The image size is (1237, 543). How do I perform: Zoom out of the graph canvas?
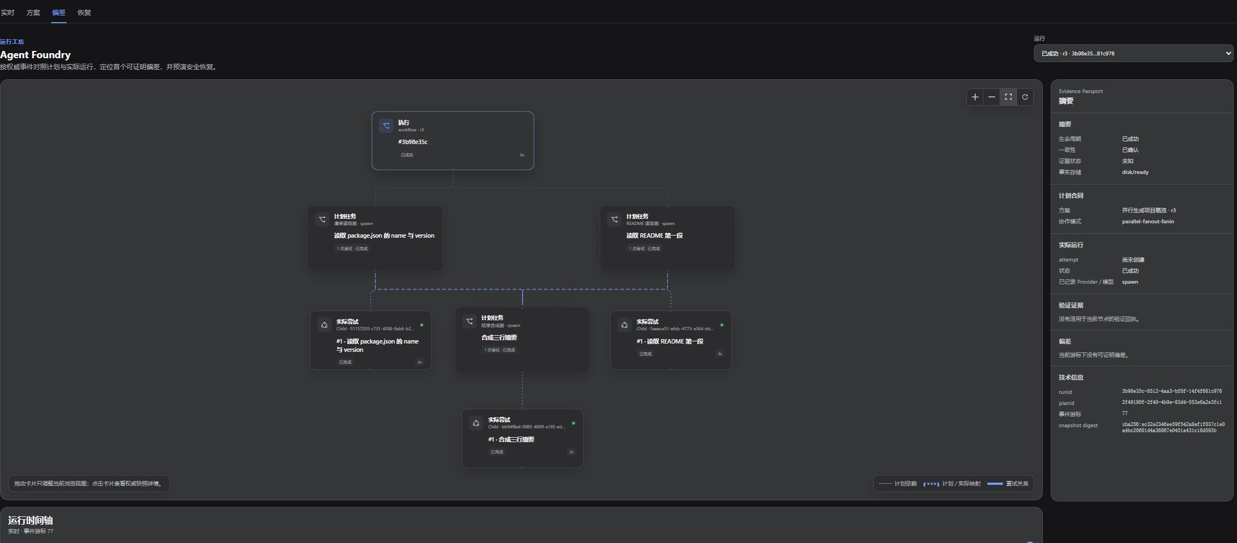[x=992, y=97]
